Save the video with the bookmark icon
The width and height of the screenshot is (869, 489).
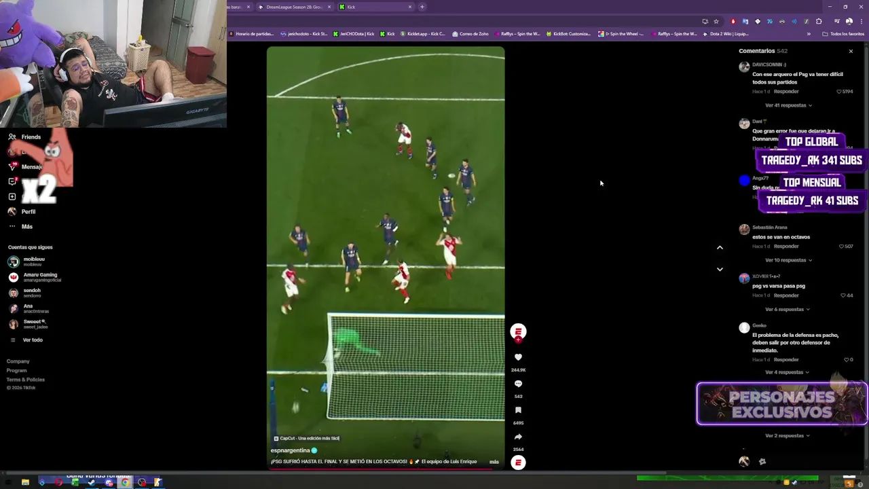(x=518, y=410)
